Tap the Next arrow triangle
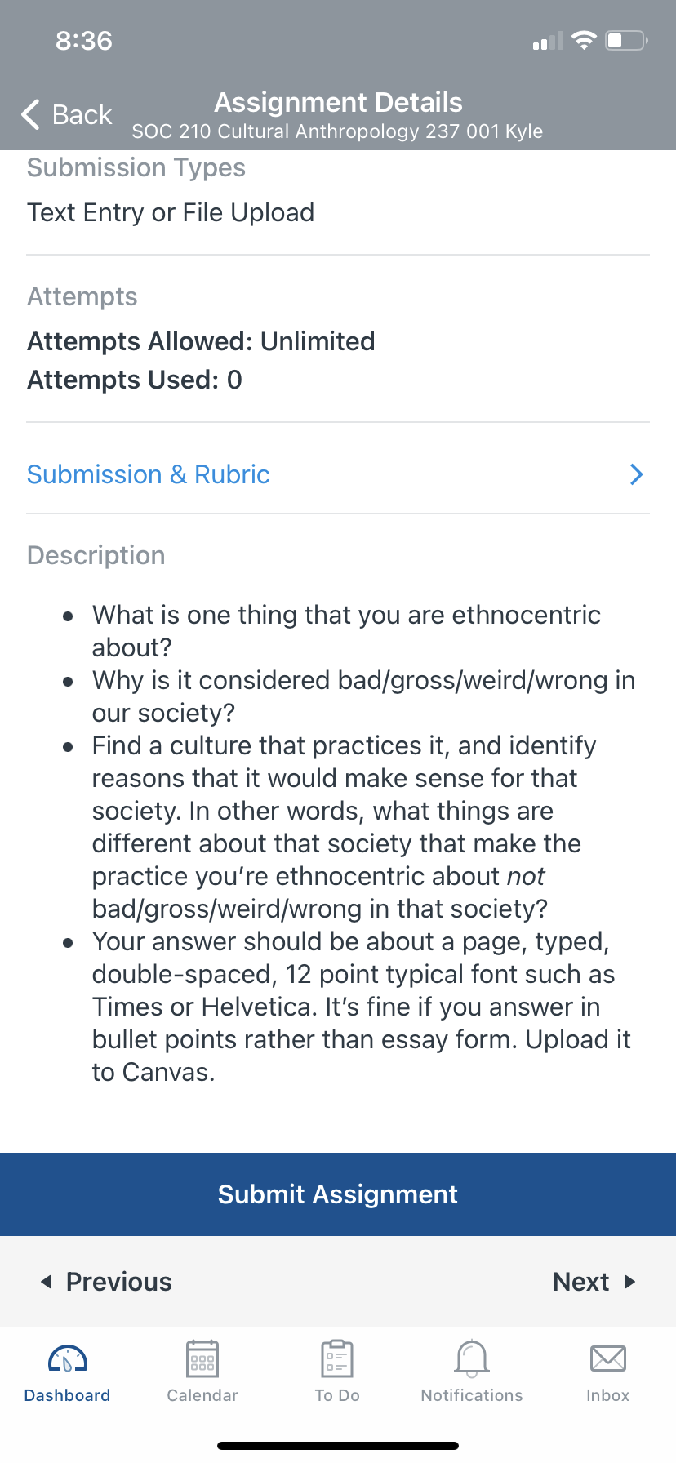Screen dimensions: 676x1463 (x=629, y=1282)
